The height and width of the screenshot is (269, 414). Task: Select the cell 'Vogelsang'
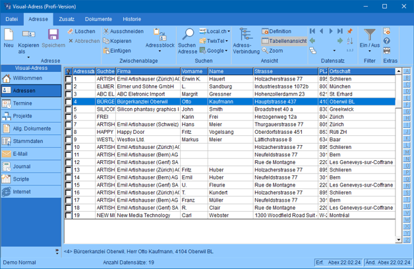230,132
